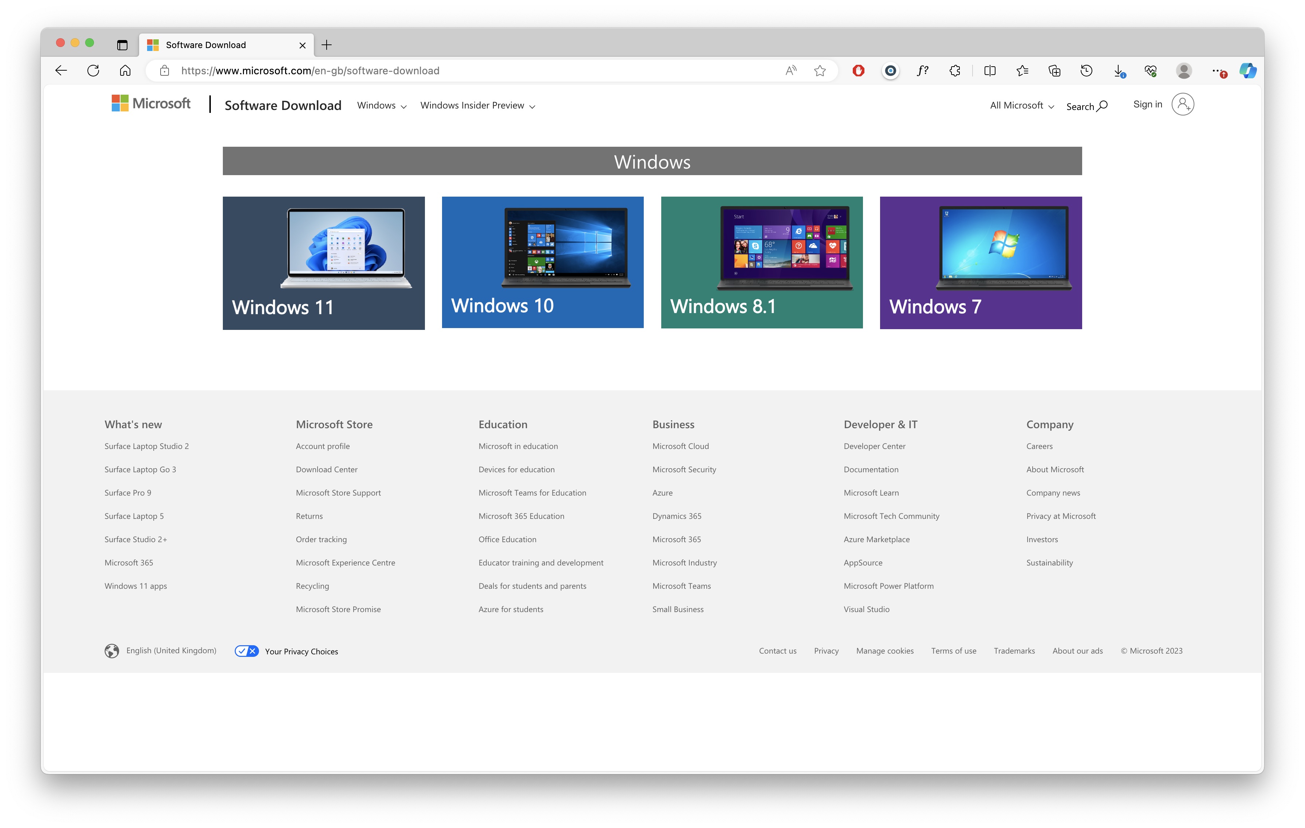The height and width of the screenshot is (828, 1305).
Task: Click the Microsoft logo
Action: (151, 103)
